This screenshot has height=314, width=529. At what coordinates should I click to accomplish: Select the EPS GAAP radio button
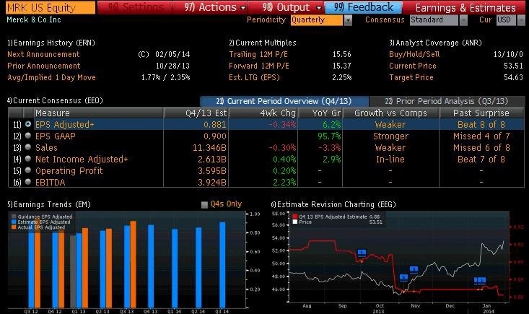[x=28, y=136]
